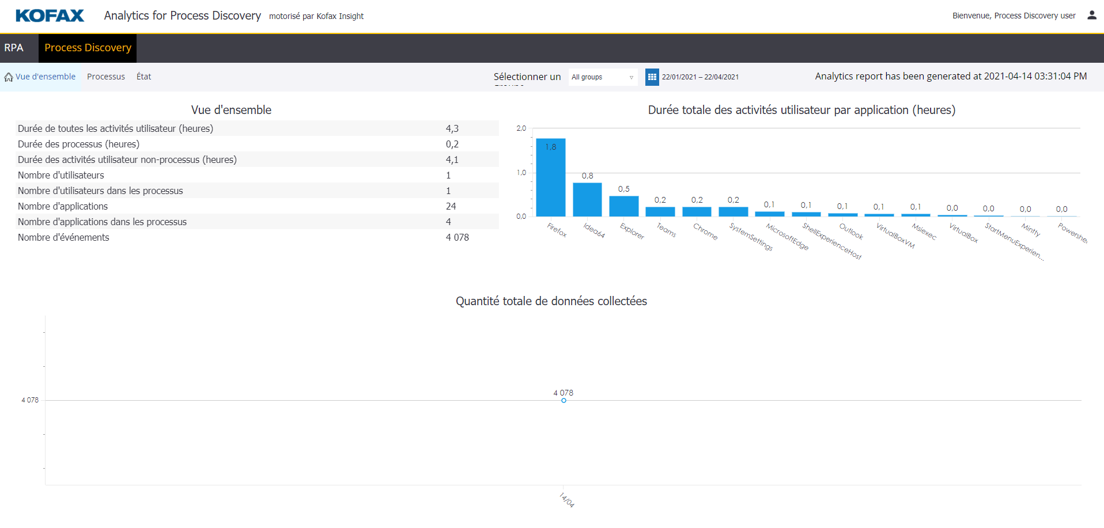Expand the group selection chevron

pos(632,77)
